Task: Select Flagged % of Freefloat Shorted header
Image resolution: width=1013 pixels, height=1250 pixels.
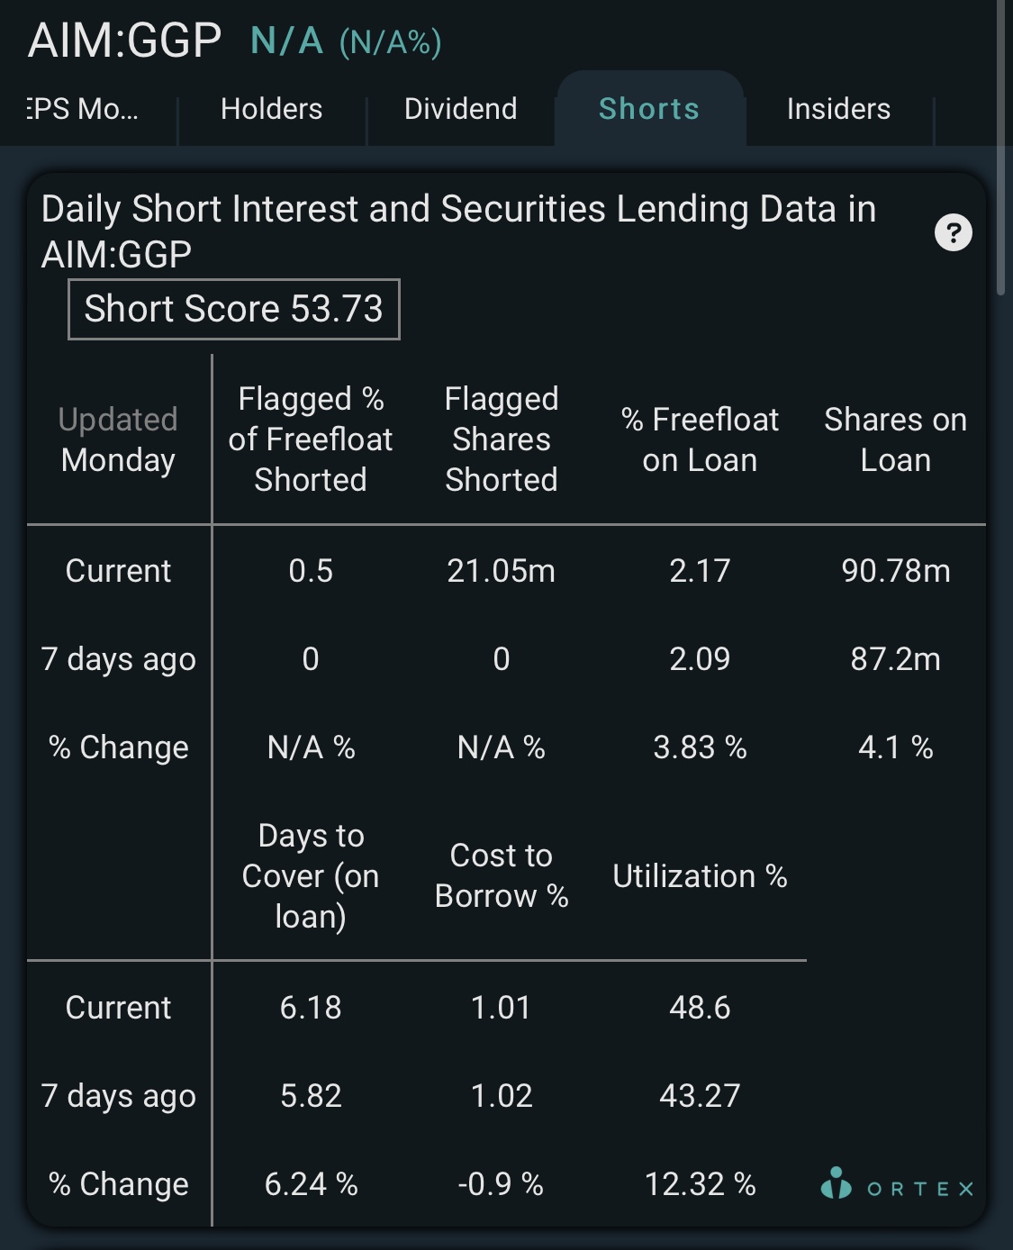Action: 311,439
